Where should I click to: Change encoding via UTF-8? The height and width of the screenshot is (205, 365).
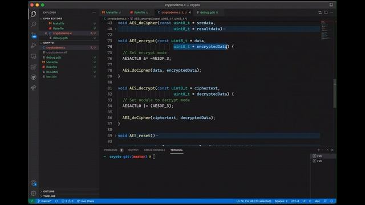[295, 201]
